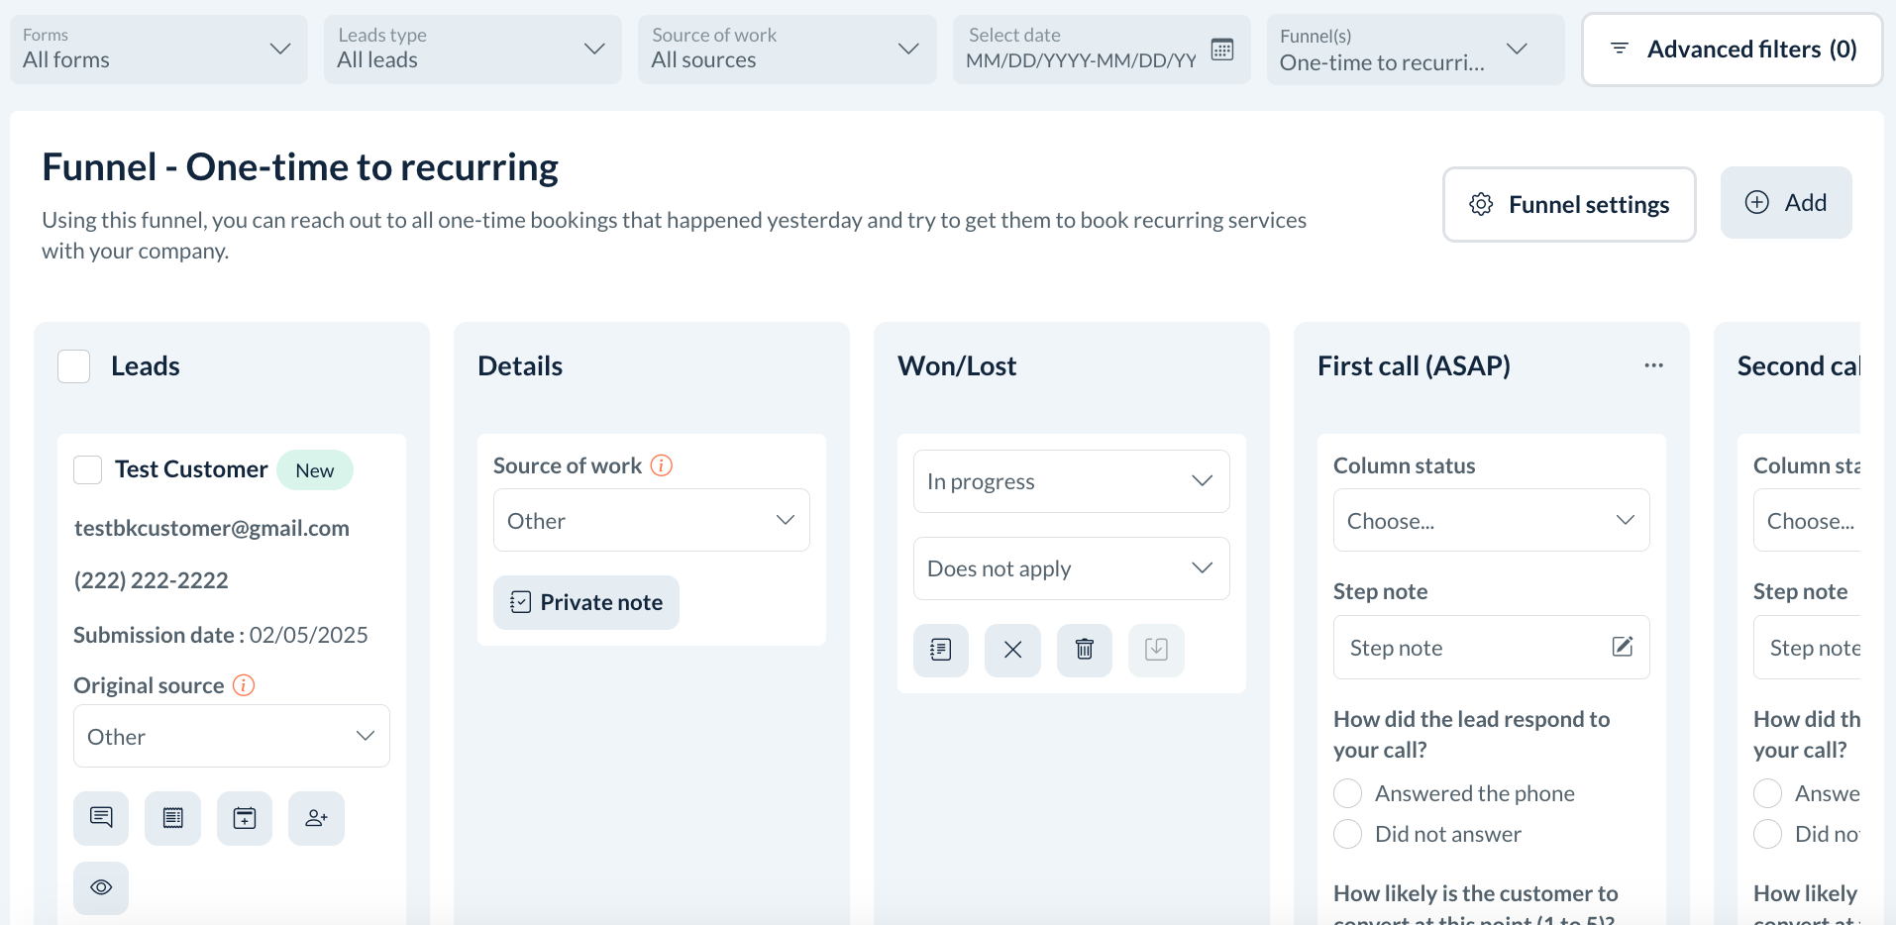The height and width of the screenshot is (925, 1896).
Task: Expand the In progress status dropdown
Action: [x=1071, y=481]
